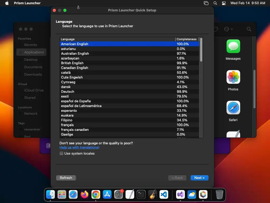Select Cute Engwish language

[x=129, y=77]
